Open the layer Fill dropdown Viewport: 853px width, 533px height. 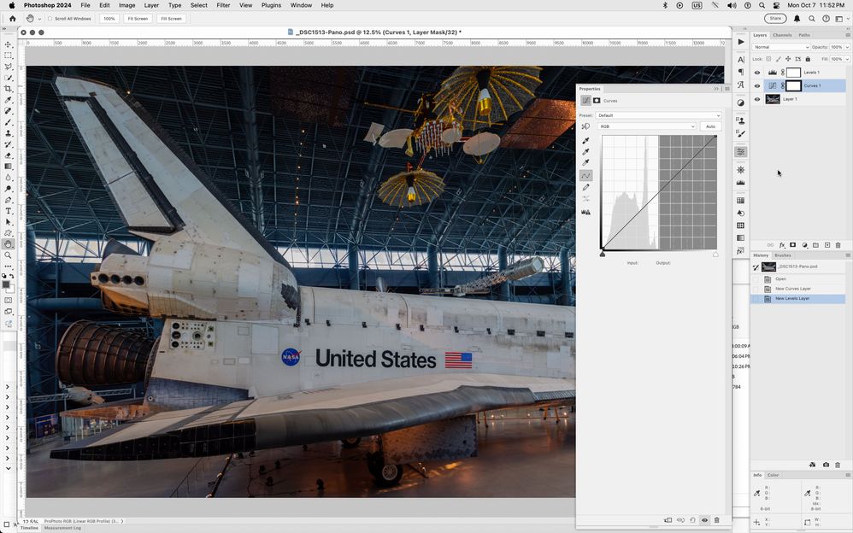coord(848,59)
